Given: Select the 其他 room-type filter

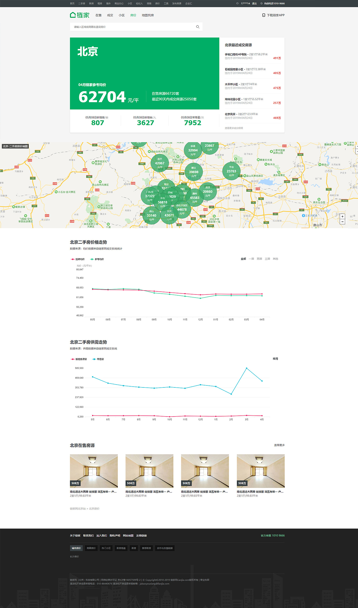Looking at the screenshot, I should pyautogui.click(x=275, y=259).
